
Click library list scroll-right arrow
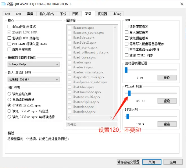point(111,117)
